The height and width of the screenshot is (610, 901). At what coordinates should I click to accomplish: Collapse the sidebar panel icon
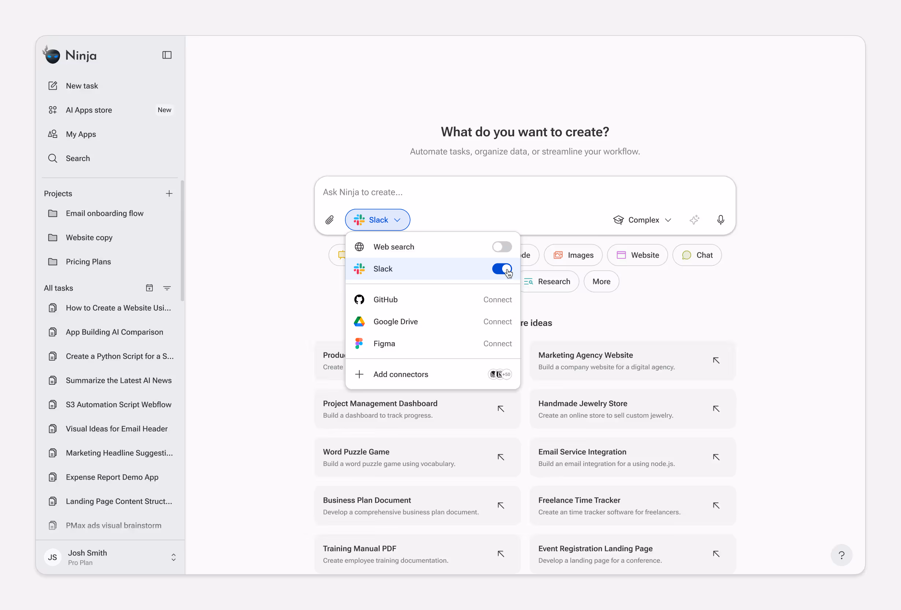[167, 55]
